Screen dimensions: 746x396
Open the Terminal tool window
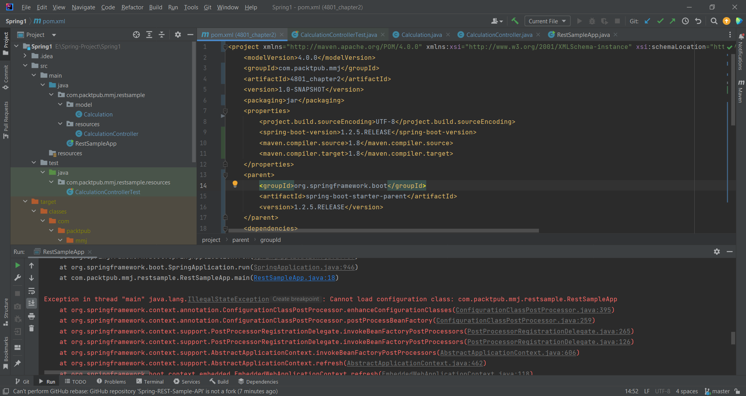click(x=150, y=382)
